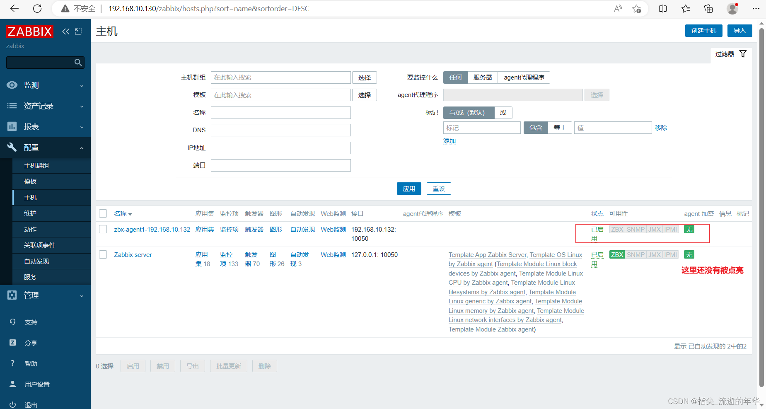Click the page vertical scrollbar
The width and height of the screenshot is (766, 409).
[x=761, y=207]
